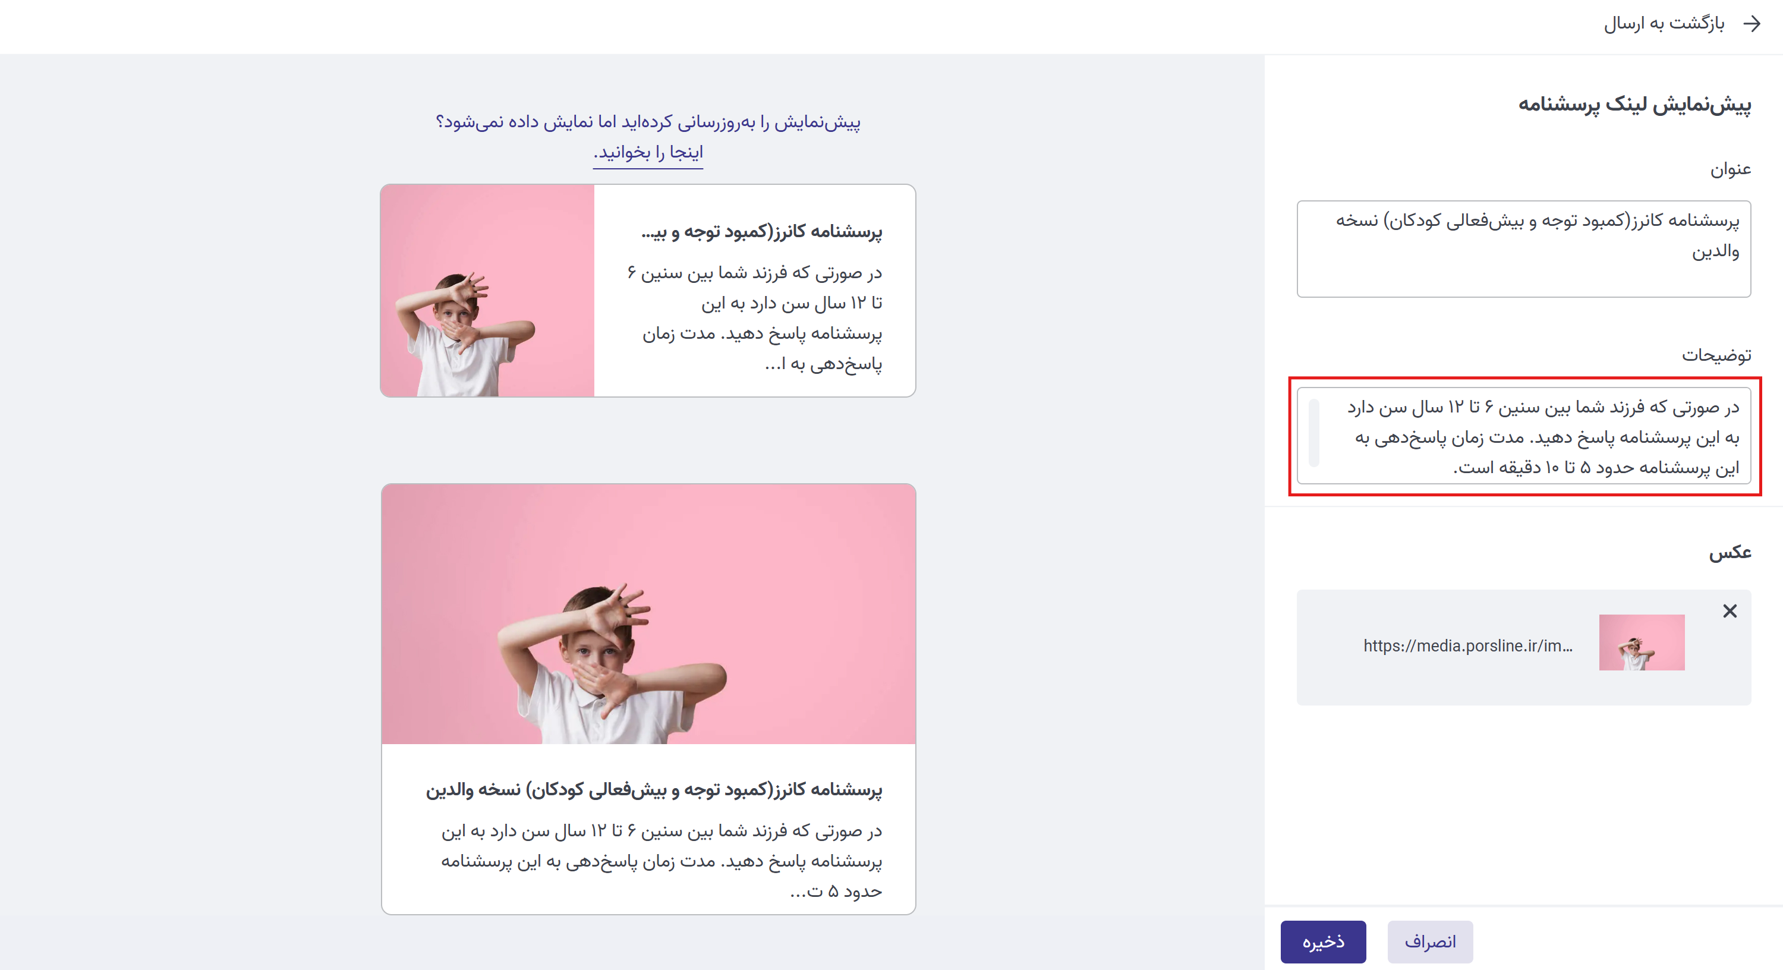Click the back arrow icon at top right

pyautogui.click(x=1752, y=24)
